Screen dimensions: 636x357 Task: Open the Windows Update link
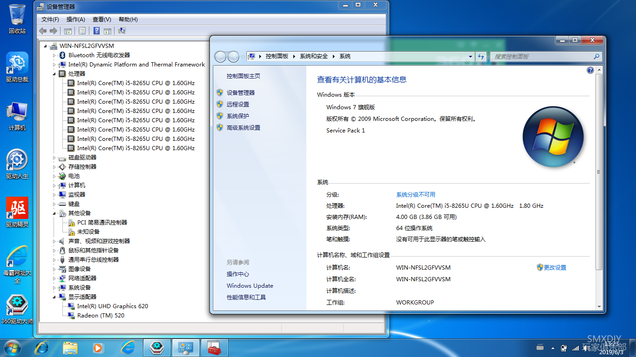[250, 285]
